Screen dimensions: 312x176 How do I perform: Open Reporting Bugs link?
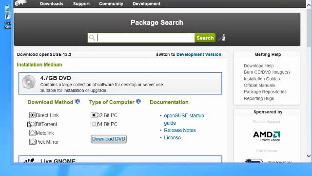(x=259, y=98)
